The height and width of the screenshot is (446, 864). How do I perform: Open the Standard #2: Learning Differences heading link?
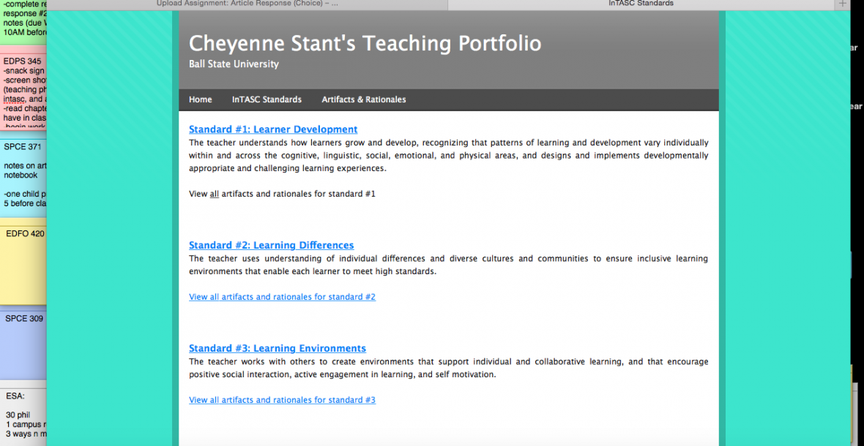coord(271,245)
